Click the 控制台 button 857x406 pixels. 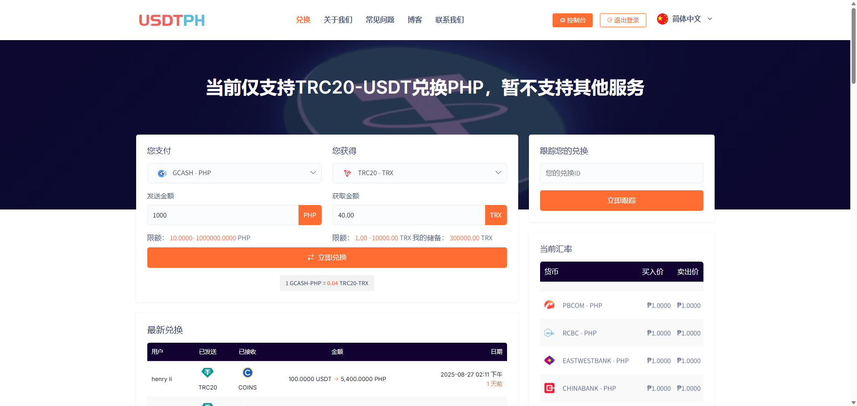pyautogui.click(x=573, y=20)
